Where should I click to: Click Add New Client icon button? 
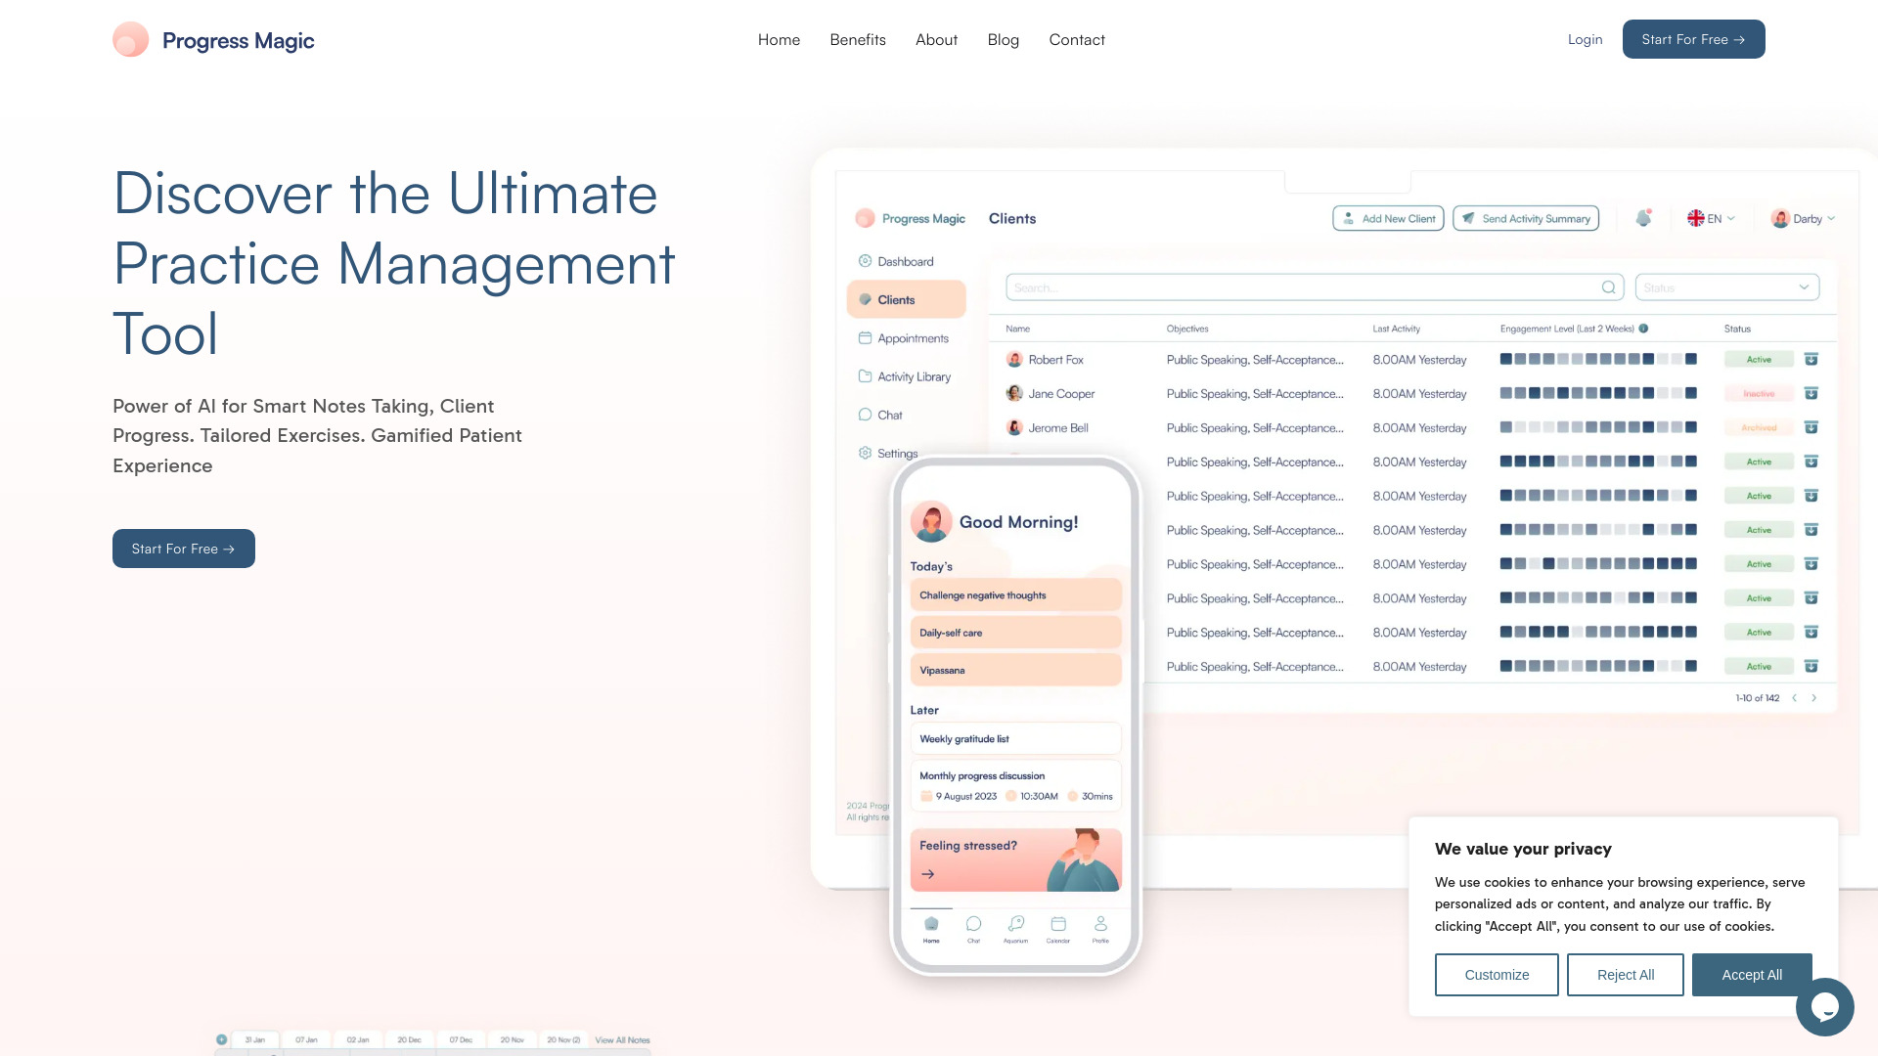pyautogui.click(x=1388, y=217)
